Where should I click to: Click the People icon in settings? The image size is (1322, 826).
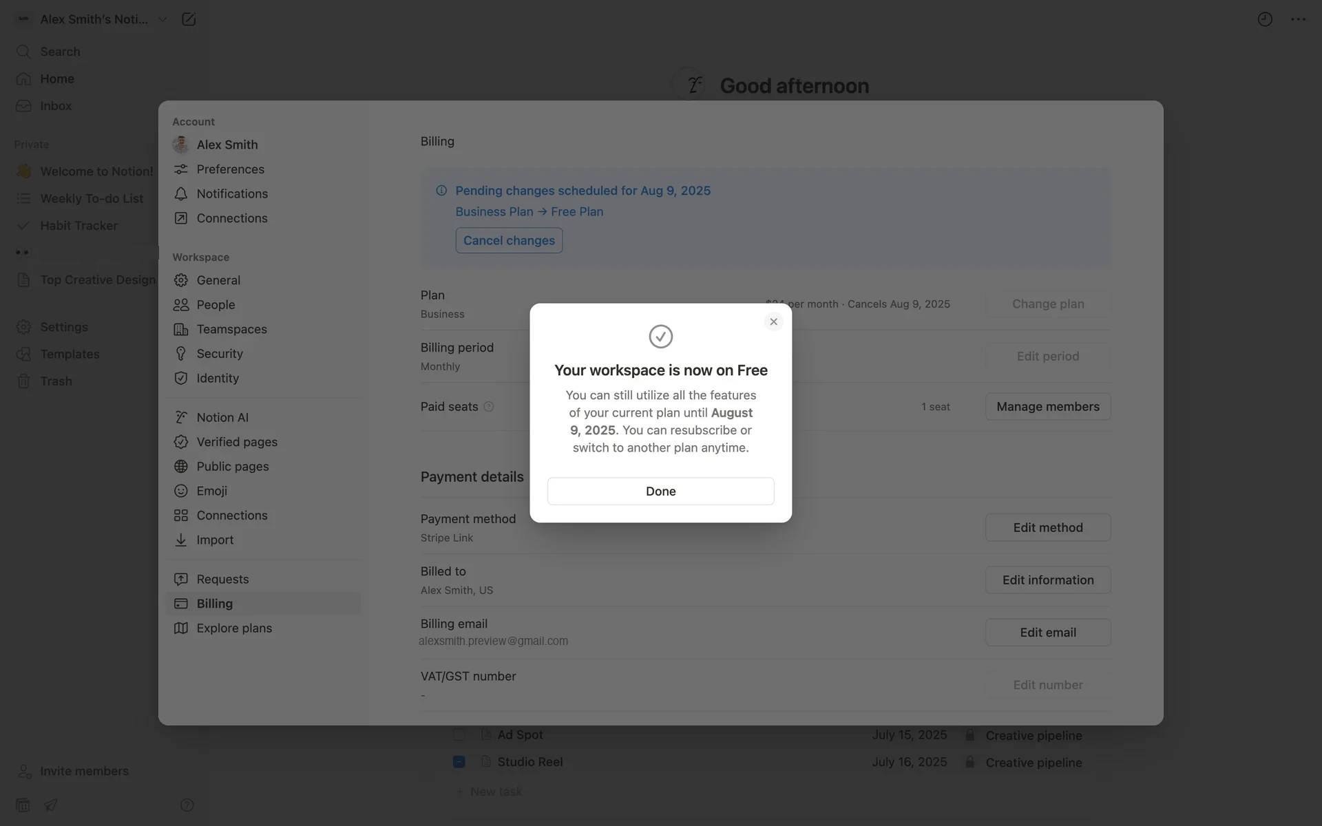[180, 304]
